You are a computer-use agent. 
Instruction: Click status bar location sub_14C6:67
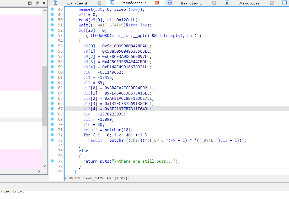(x=98, y=178)
